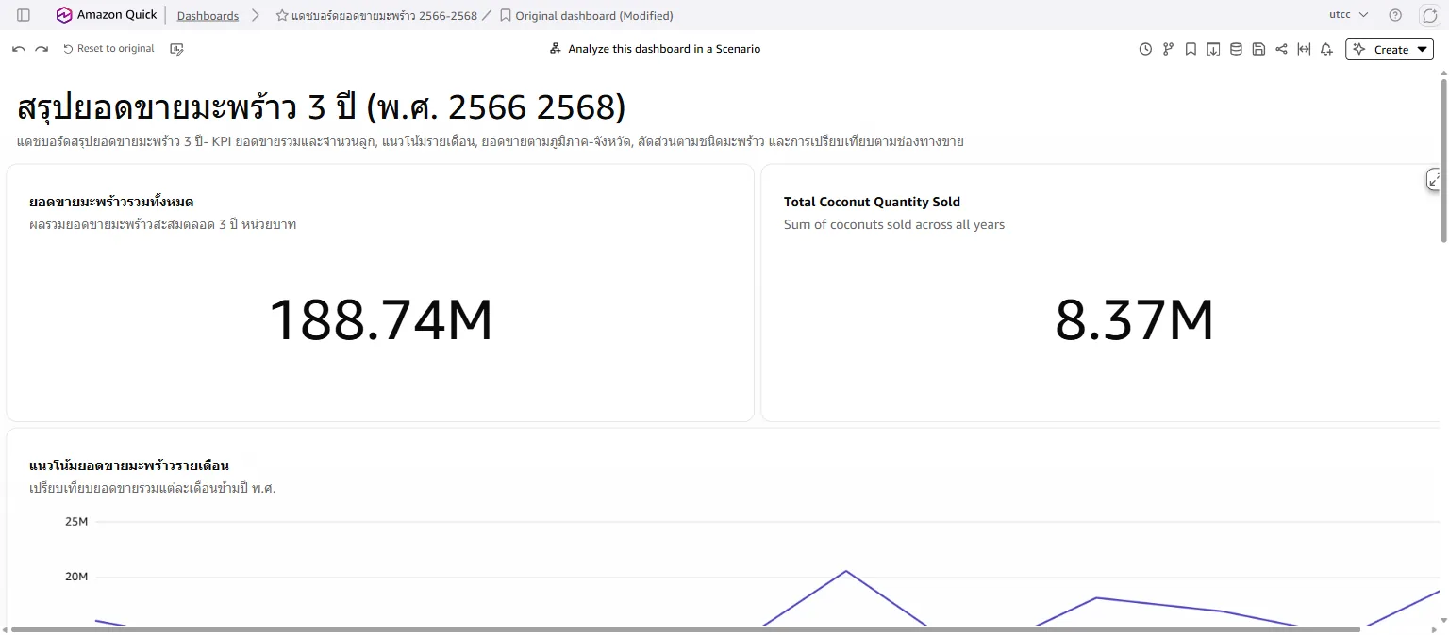Image resolution: width=1449 pixels, height=635 pixels.
Task: Toggle the left sidebar panel icon
Action: click(x=24, y=15)
